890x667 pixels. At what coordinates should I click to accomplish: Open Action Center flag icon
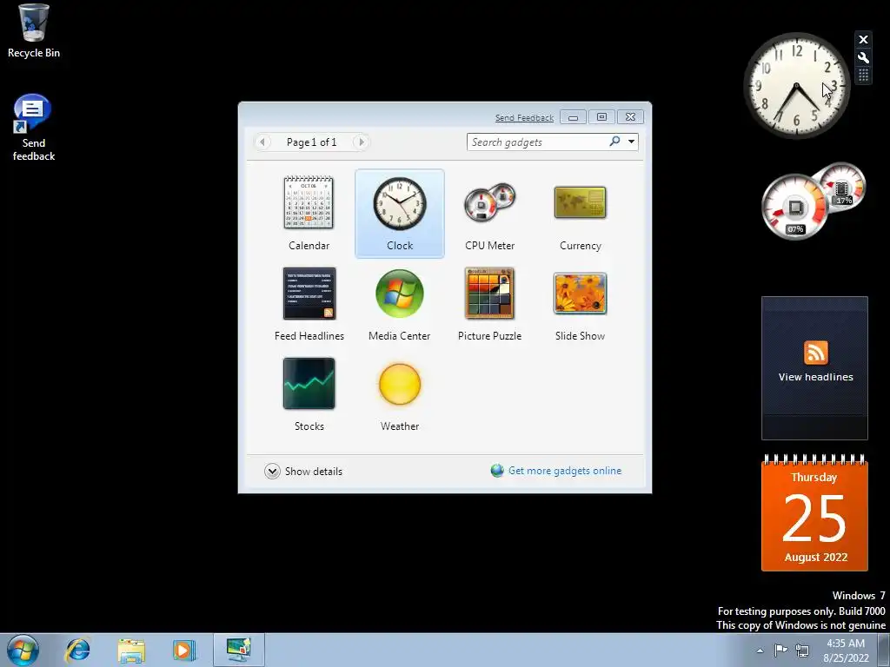[781, 650]
